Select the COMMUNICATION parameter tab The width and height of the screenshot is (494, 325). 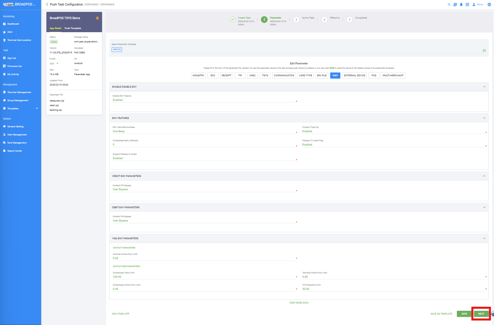tap(284, 75)
